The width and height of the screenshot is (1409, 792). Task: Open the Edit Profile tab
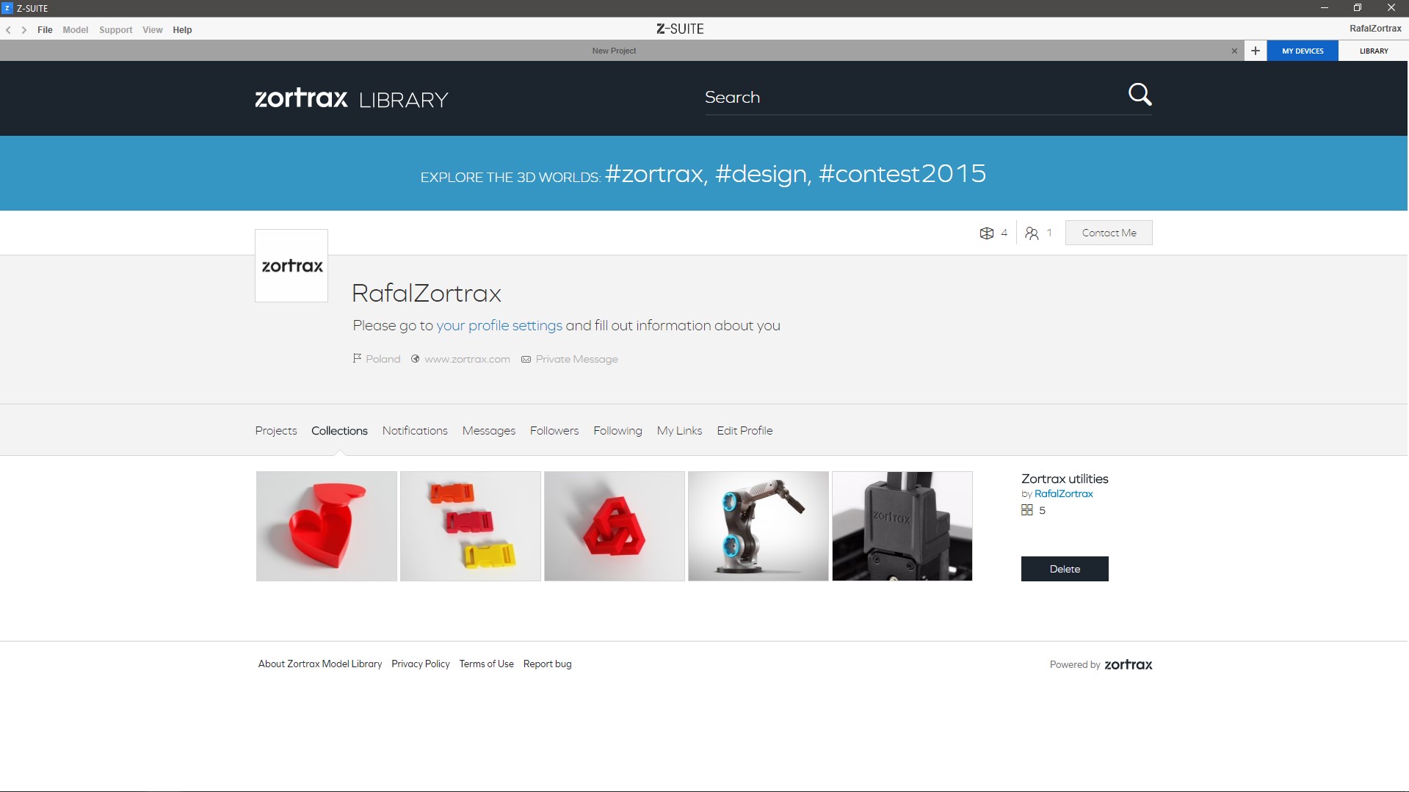tap(745, 431)
